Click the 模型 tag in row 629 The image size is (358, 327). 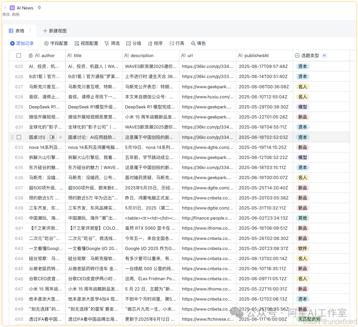[x=303, y=107]
